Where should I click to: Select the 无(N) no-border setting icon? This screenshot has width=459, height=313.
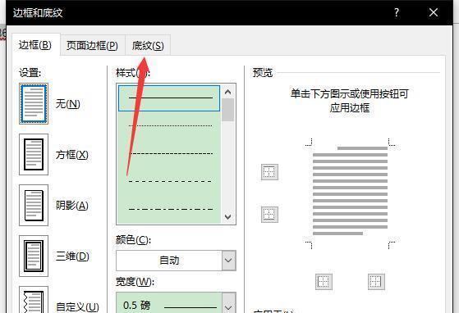34,104
